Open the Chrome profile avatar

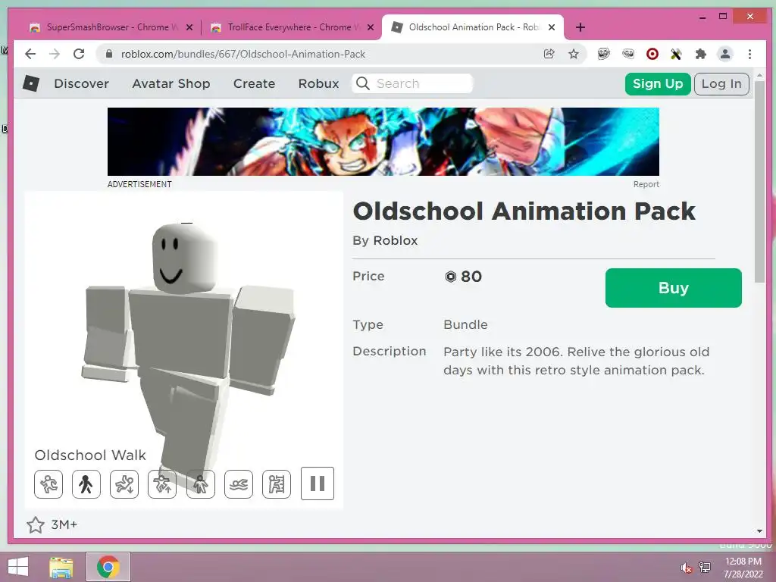725,54
